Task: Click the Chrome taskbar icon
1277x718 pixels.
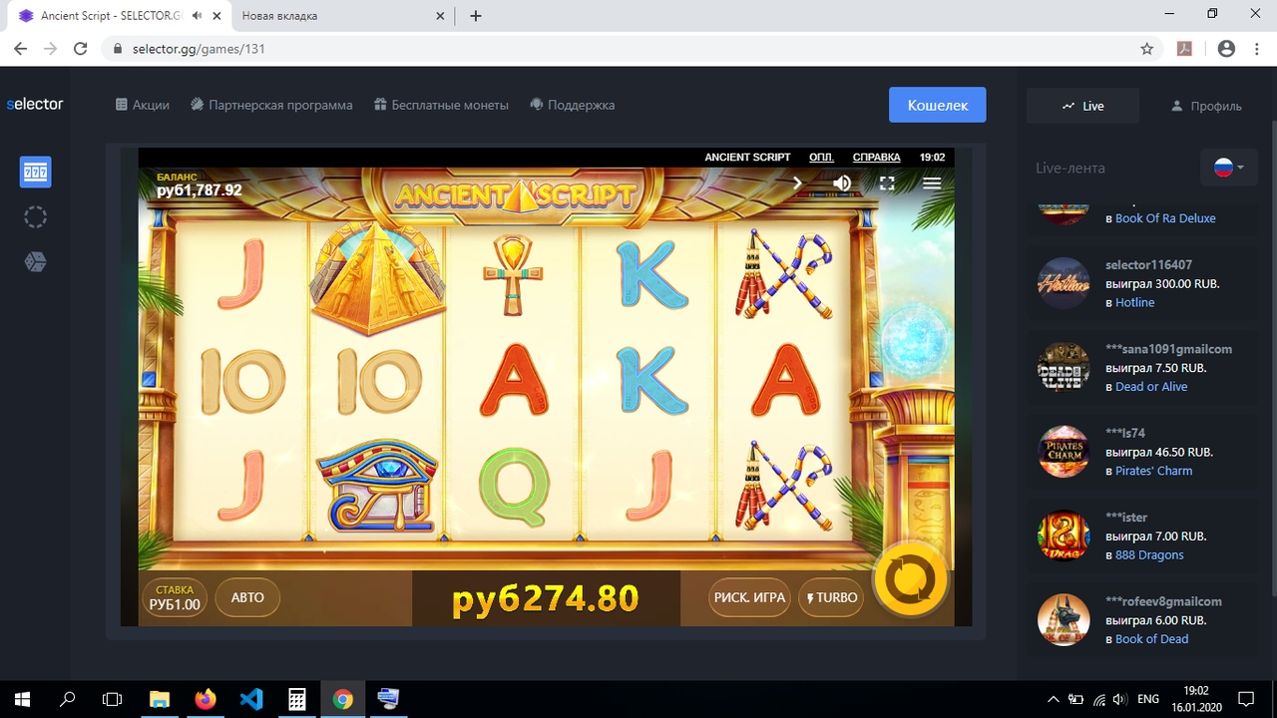Action: [x=343, y=699]
